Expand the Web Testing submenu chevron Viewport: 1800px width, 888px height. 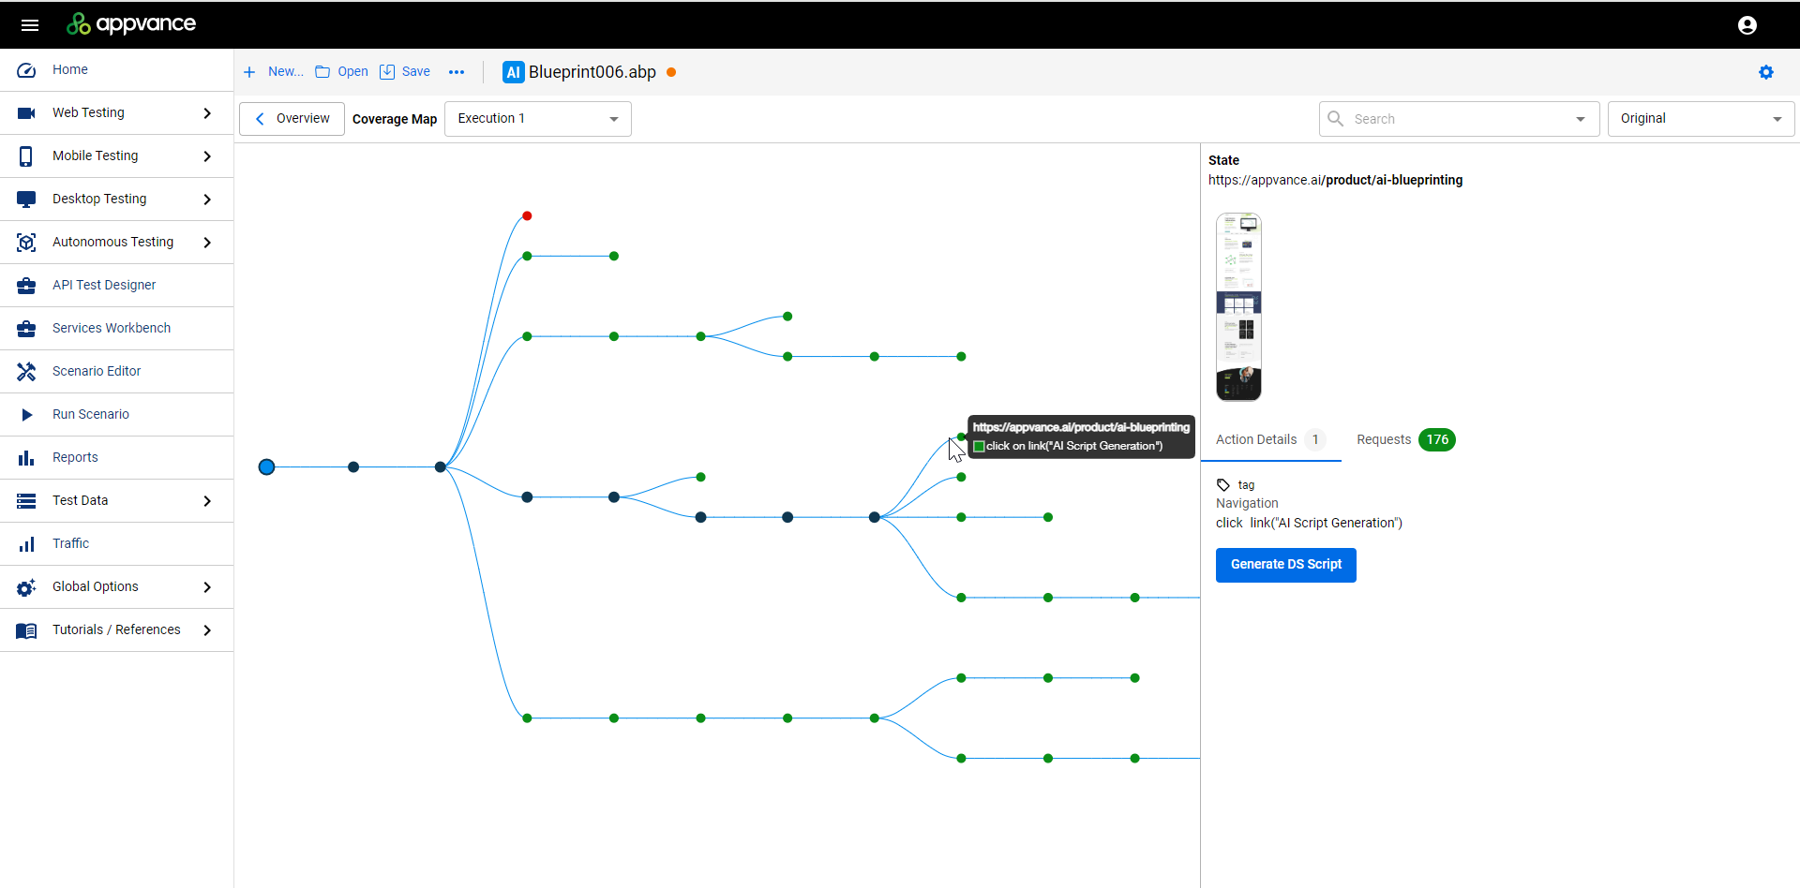207,113
